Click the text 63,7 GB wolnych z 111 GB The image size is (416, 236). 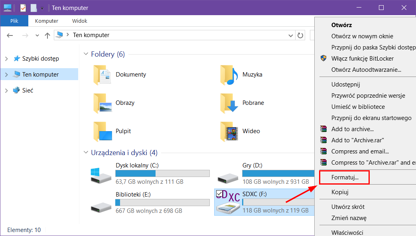(x=149, y=182)
